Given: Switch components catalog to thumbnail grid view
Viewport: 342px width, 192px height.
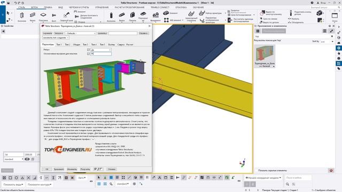Looking at the screenshot, I should tap(258, 31).
